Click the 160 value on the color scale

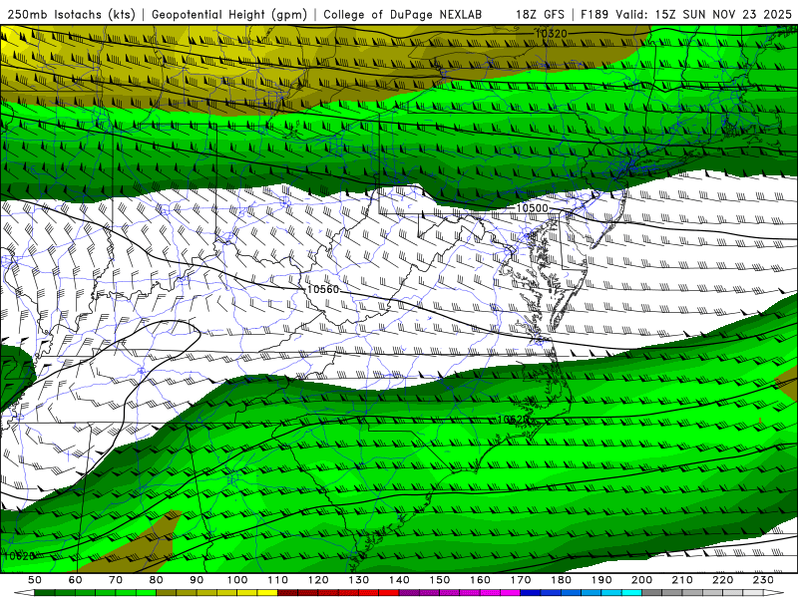pos(480,580)
